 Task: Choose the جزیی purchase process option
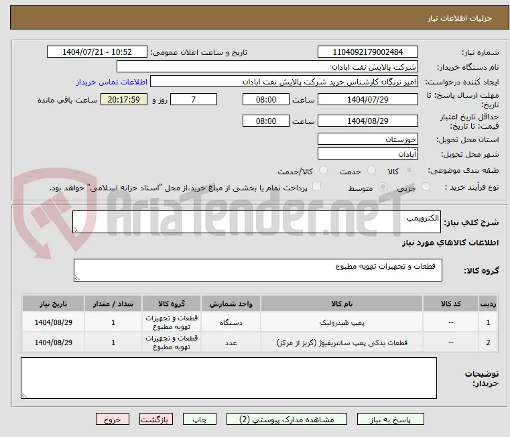[426, 187]
